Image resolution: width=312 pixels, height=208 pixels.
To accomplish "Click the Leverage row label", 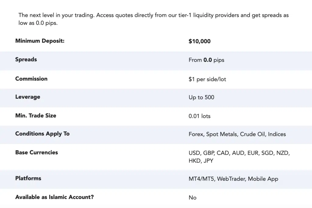I will tap(28, 97).
